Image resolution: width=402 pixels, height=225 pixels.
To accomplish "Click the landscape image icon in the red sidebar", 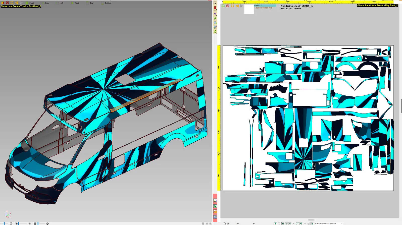I will tap(215, 206).
